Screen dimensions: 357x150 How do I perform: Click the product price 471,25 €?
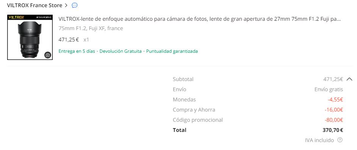[69, 40]
